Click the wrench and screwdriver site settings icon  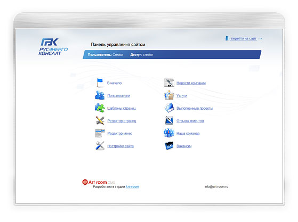(x=100, y=146)
